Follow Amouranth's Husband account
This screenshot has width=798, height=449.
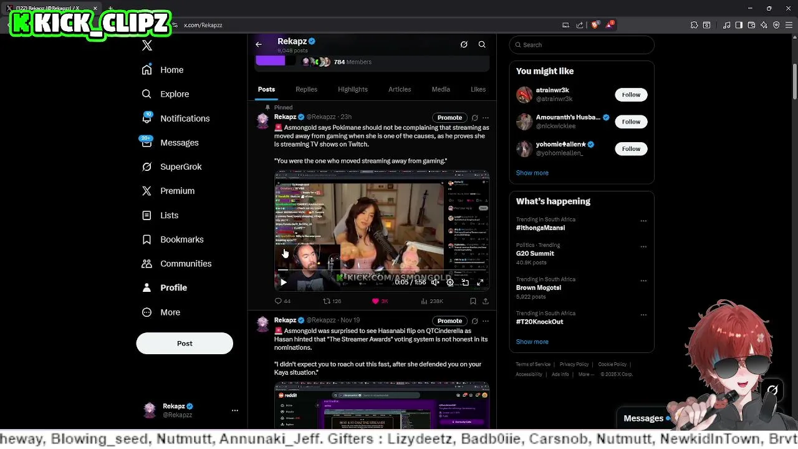631,122
